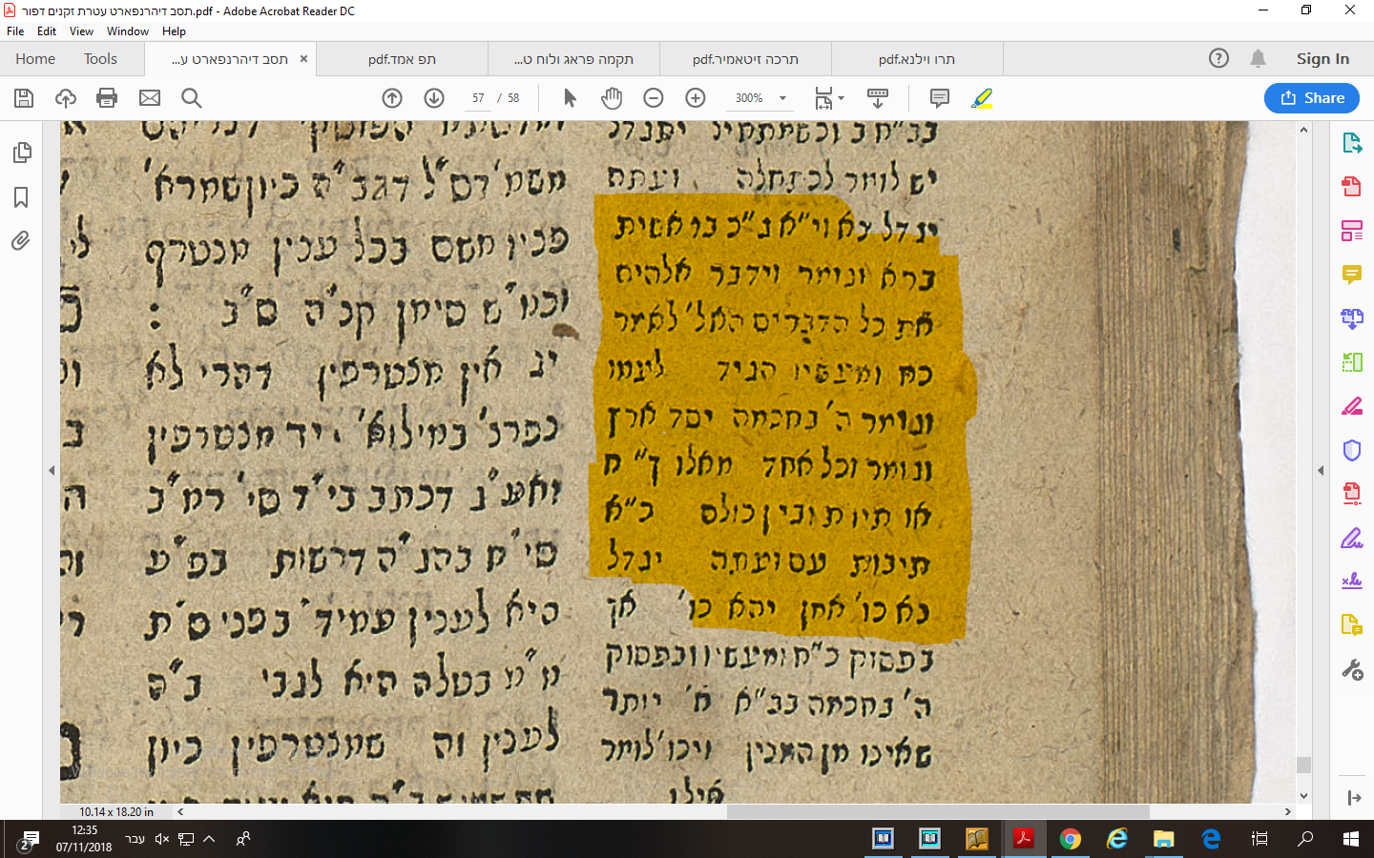1374x858 pixels.
Task: Select the Highlight text tool
Action: (982, 98)
